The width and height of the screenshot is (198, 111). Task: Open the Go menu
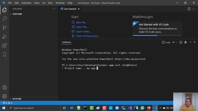[44, 3]
